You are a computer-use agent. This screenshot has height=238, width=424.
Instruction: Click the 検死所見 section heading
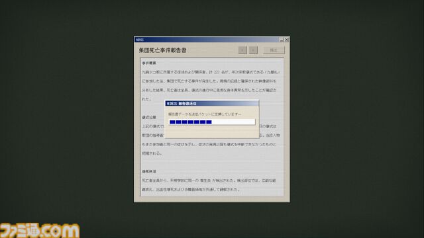pos(149,172)
